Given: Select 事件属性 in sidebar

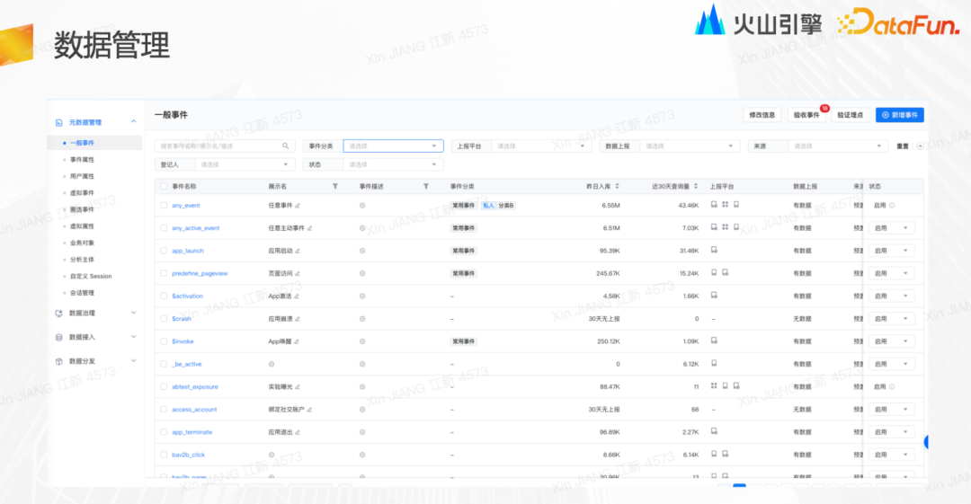Looking at the screenshot, I should 83,160.
